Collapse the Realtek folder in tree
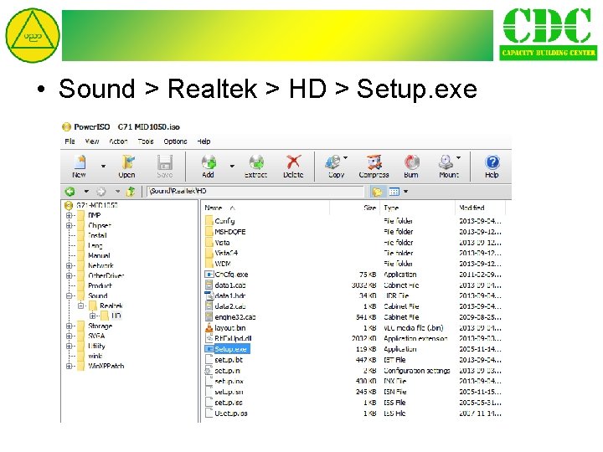603x452 pixels. tap(80, 306)
